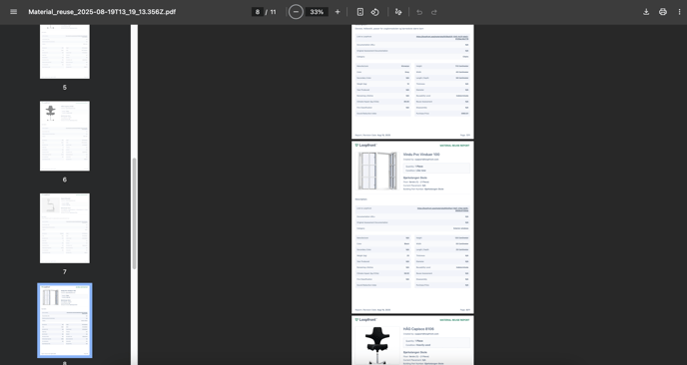Rotate the document counterclockwise
Image resolution: width=687 pixels, height=365 pixels.
coord(375,12)
